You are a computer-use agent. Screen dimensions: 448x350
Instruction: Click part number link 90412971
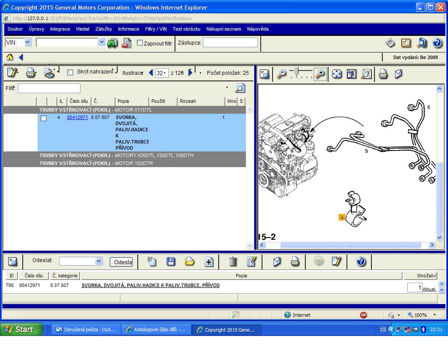pyautogui.click(x=77, y=118)
